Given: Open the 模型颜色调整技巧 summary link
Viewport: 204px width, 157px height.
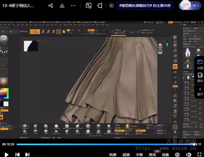Looking at the screenshot, I should pos(145,6).
